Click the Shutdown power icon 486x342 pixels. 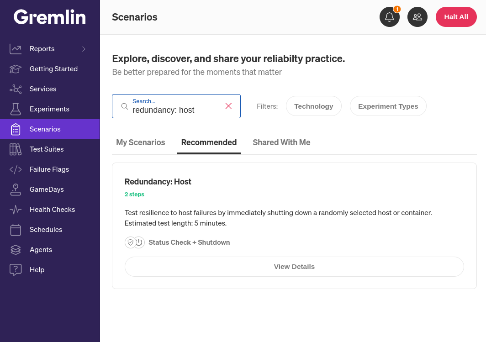point(139,242)
